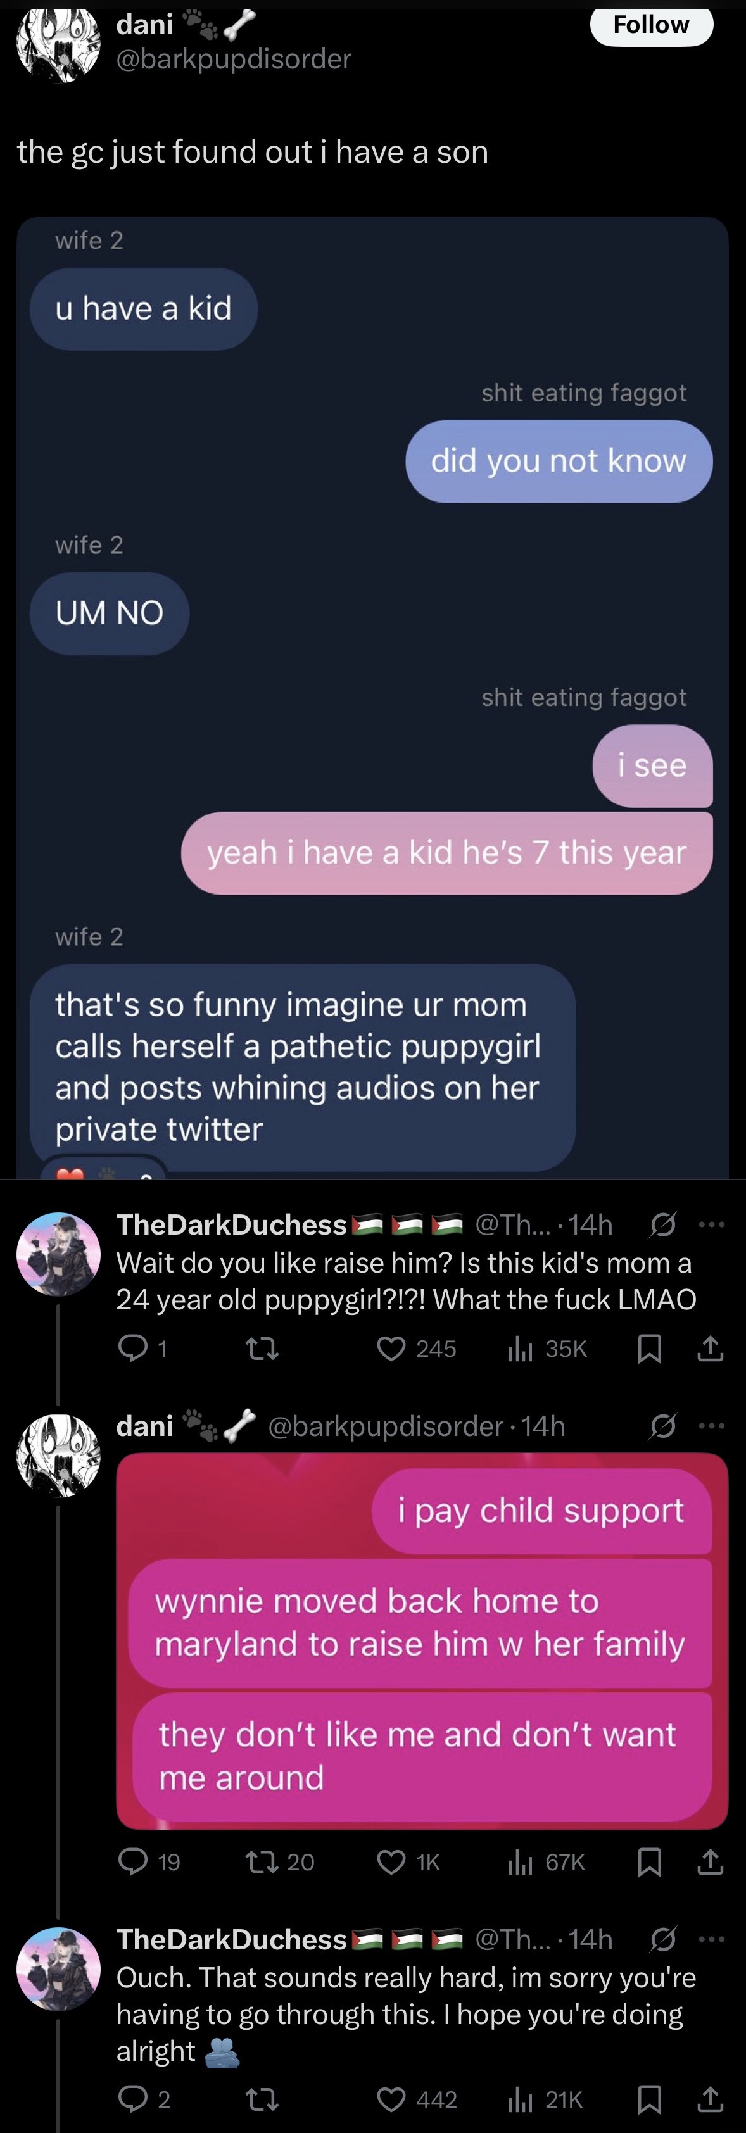Share TheDarkDuchess's first comment

click(x=711, y=1349)
